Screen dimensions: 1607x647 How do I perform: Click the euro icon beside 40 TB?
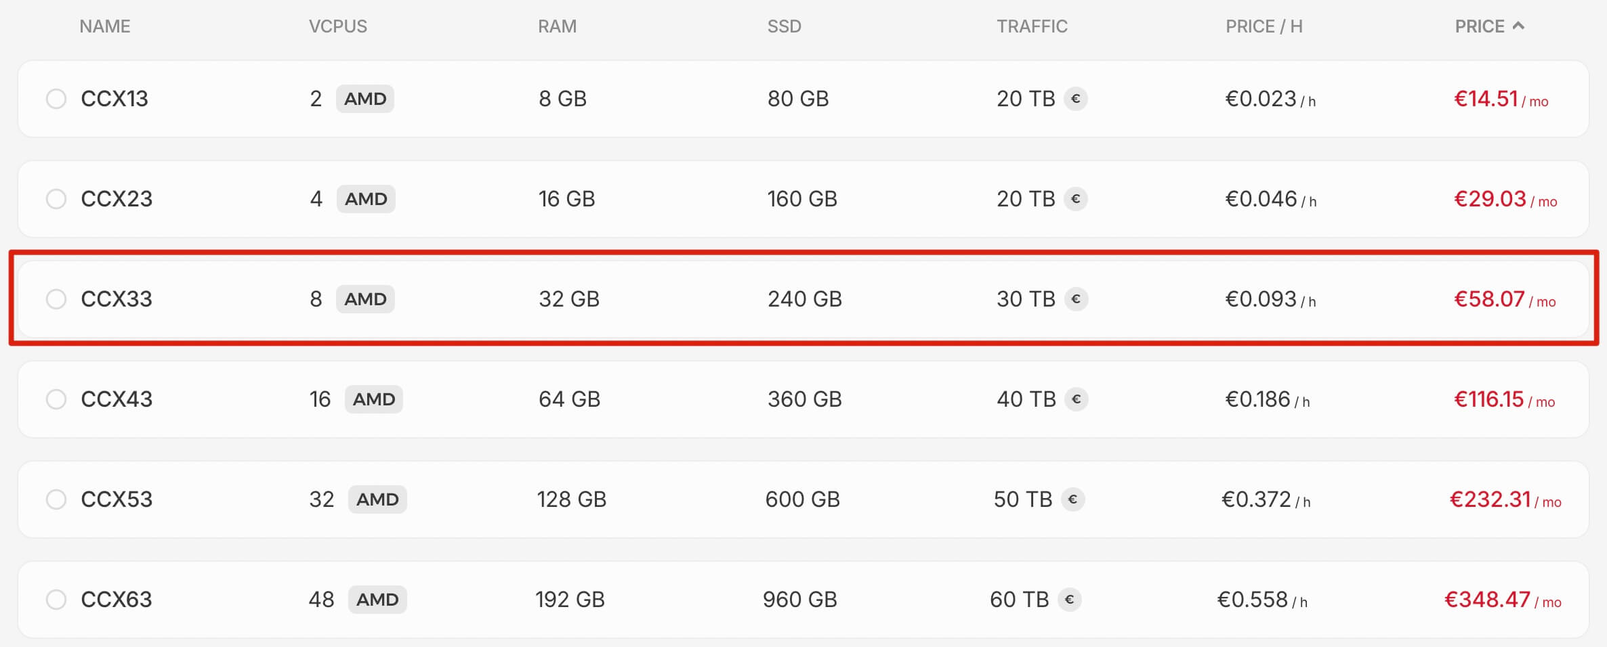tap(1077, 399)
